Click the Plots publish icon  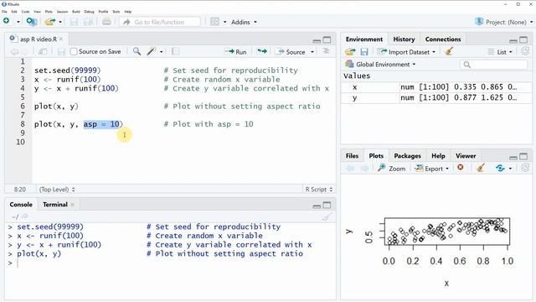coord(500,168)
